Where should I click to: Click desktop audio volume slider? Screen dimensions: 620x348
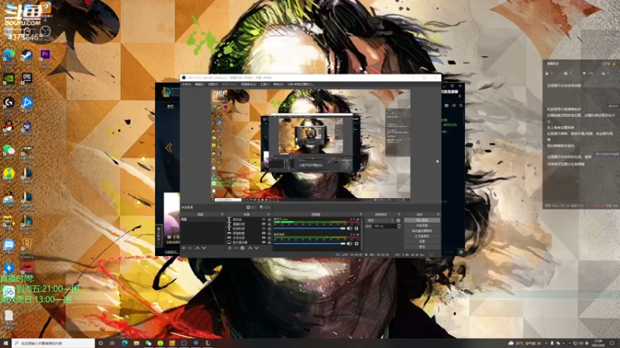tap(309, 244)
